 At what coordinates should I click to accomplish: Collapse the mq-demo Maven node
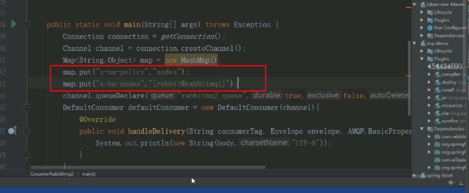coord(415,43)
